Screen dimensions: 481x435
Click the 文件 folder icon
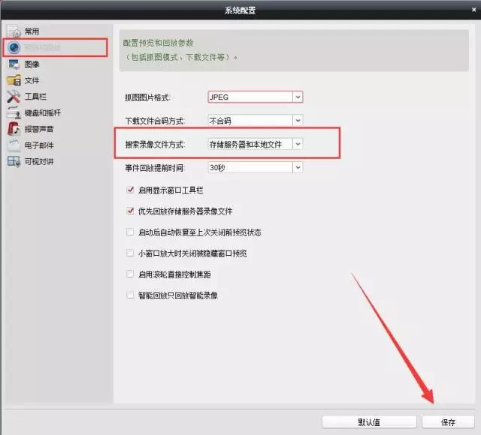click(x=14, y=80)
